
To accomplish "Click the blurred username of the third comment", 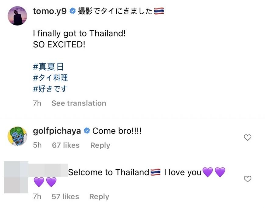I will click(x=49, y=170).
